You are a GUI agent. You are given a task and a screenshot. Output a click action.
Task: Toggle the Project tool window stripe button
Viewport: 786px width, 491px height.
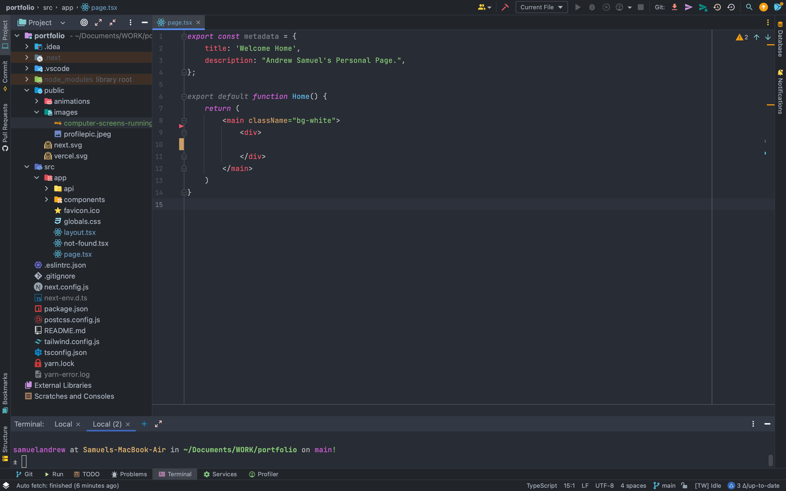click(5, 34)
